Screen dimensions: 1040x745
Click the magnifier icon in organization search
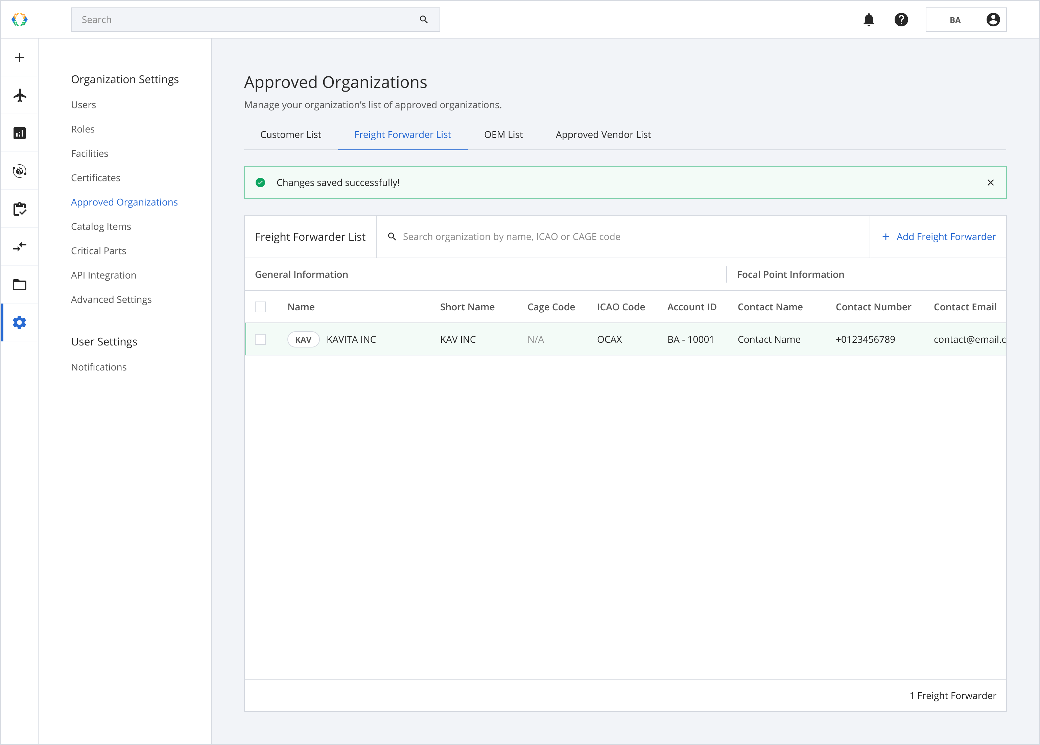point(392,237)
